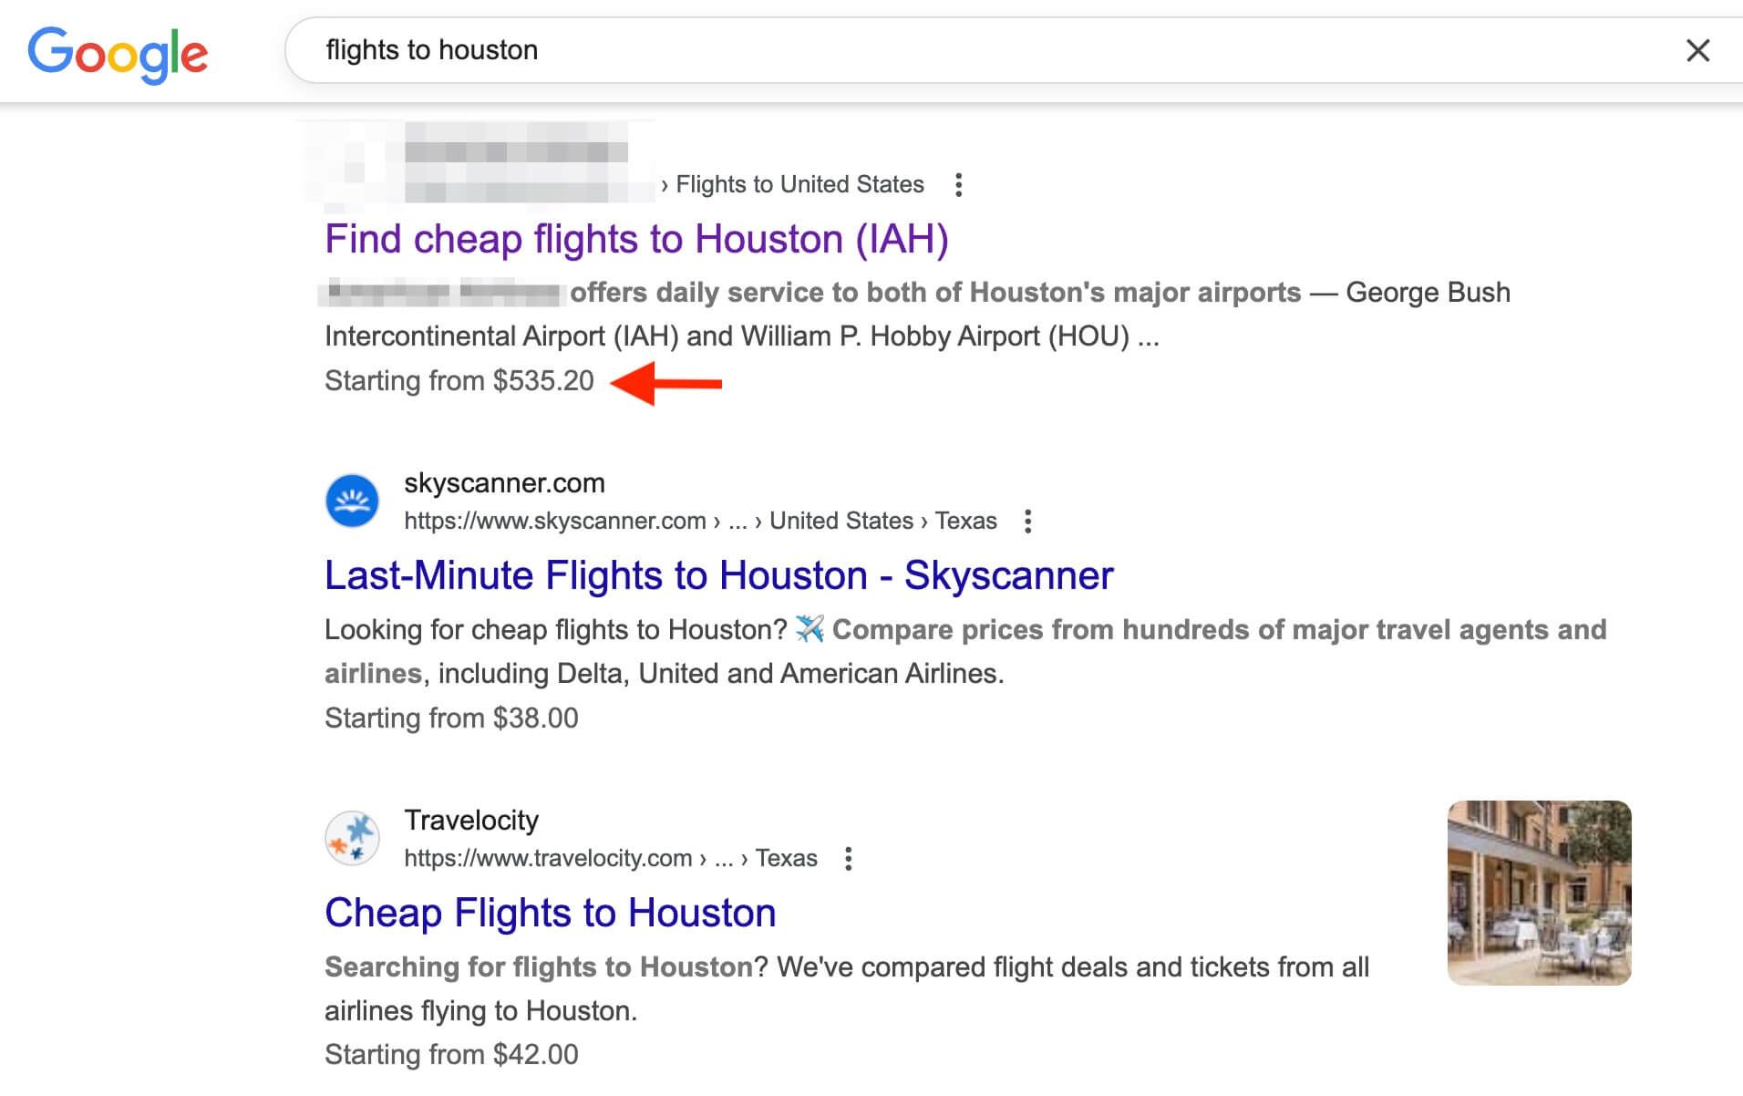Click the Google logo
Screen dimensions: 1743x1096
(x=118, y=53)
